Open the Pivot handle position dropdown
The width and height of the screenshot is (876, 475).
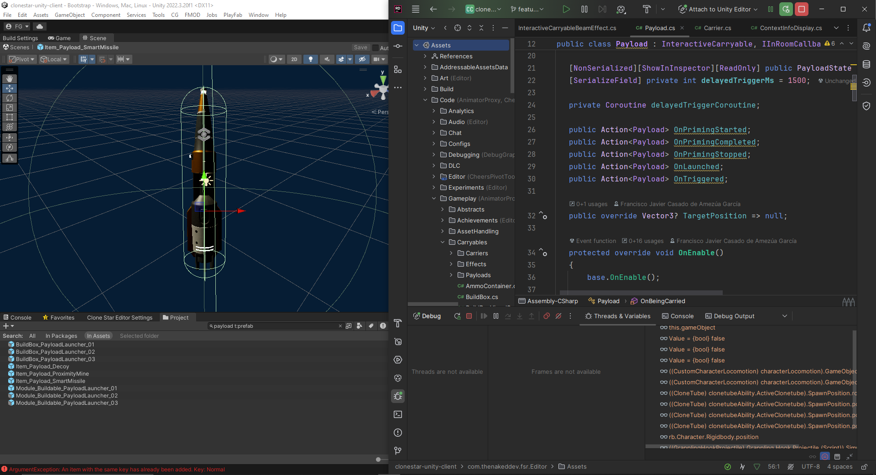coord(22,59)
